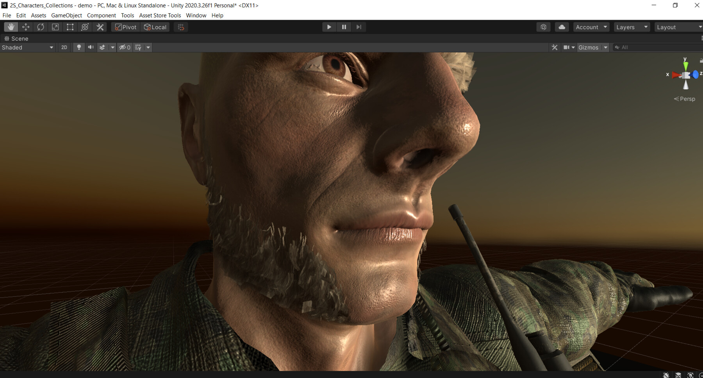Open the Layers dropdown

(x=632, y=27)
